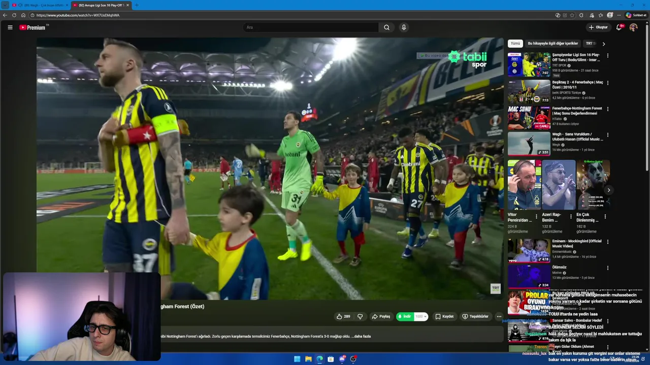This screenshot has height=365, width=650.
Task: Click the video player frame
Action: coord(270,168)
